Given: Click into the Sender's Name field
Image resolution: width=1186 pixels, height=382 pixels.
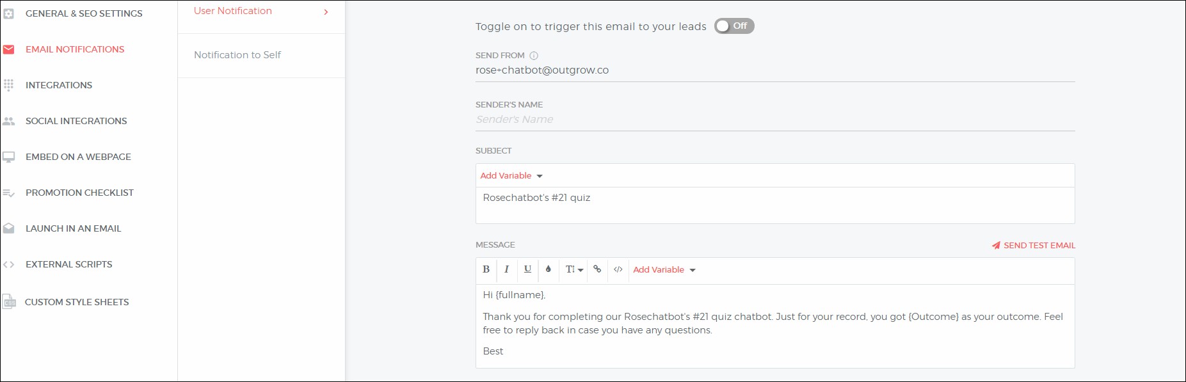Looking at the screenshot, I should (774, 120).
